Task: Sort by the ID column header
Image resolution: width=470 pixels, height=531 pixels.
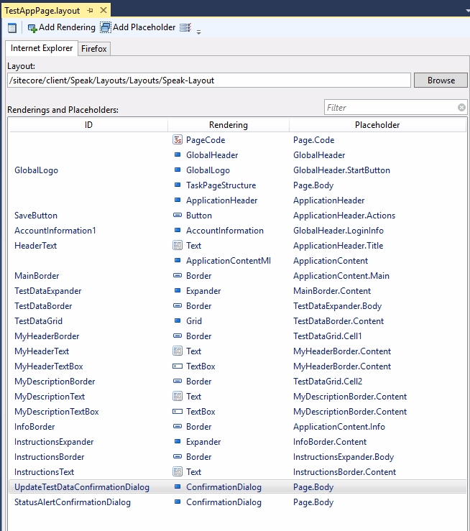Action: [x=88, y=125]
